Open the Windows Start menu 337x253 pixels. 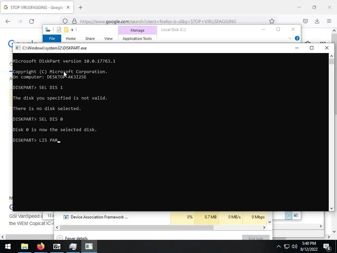pyautogui.click(x=8, y=246)
